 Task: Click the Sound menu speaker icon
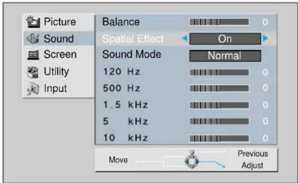[x=33, y=38]
